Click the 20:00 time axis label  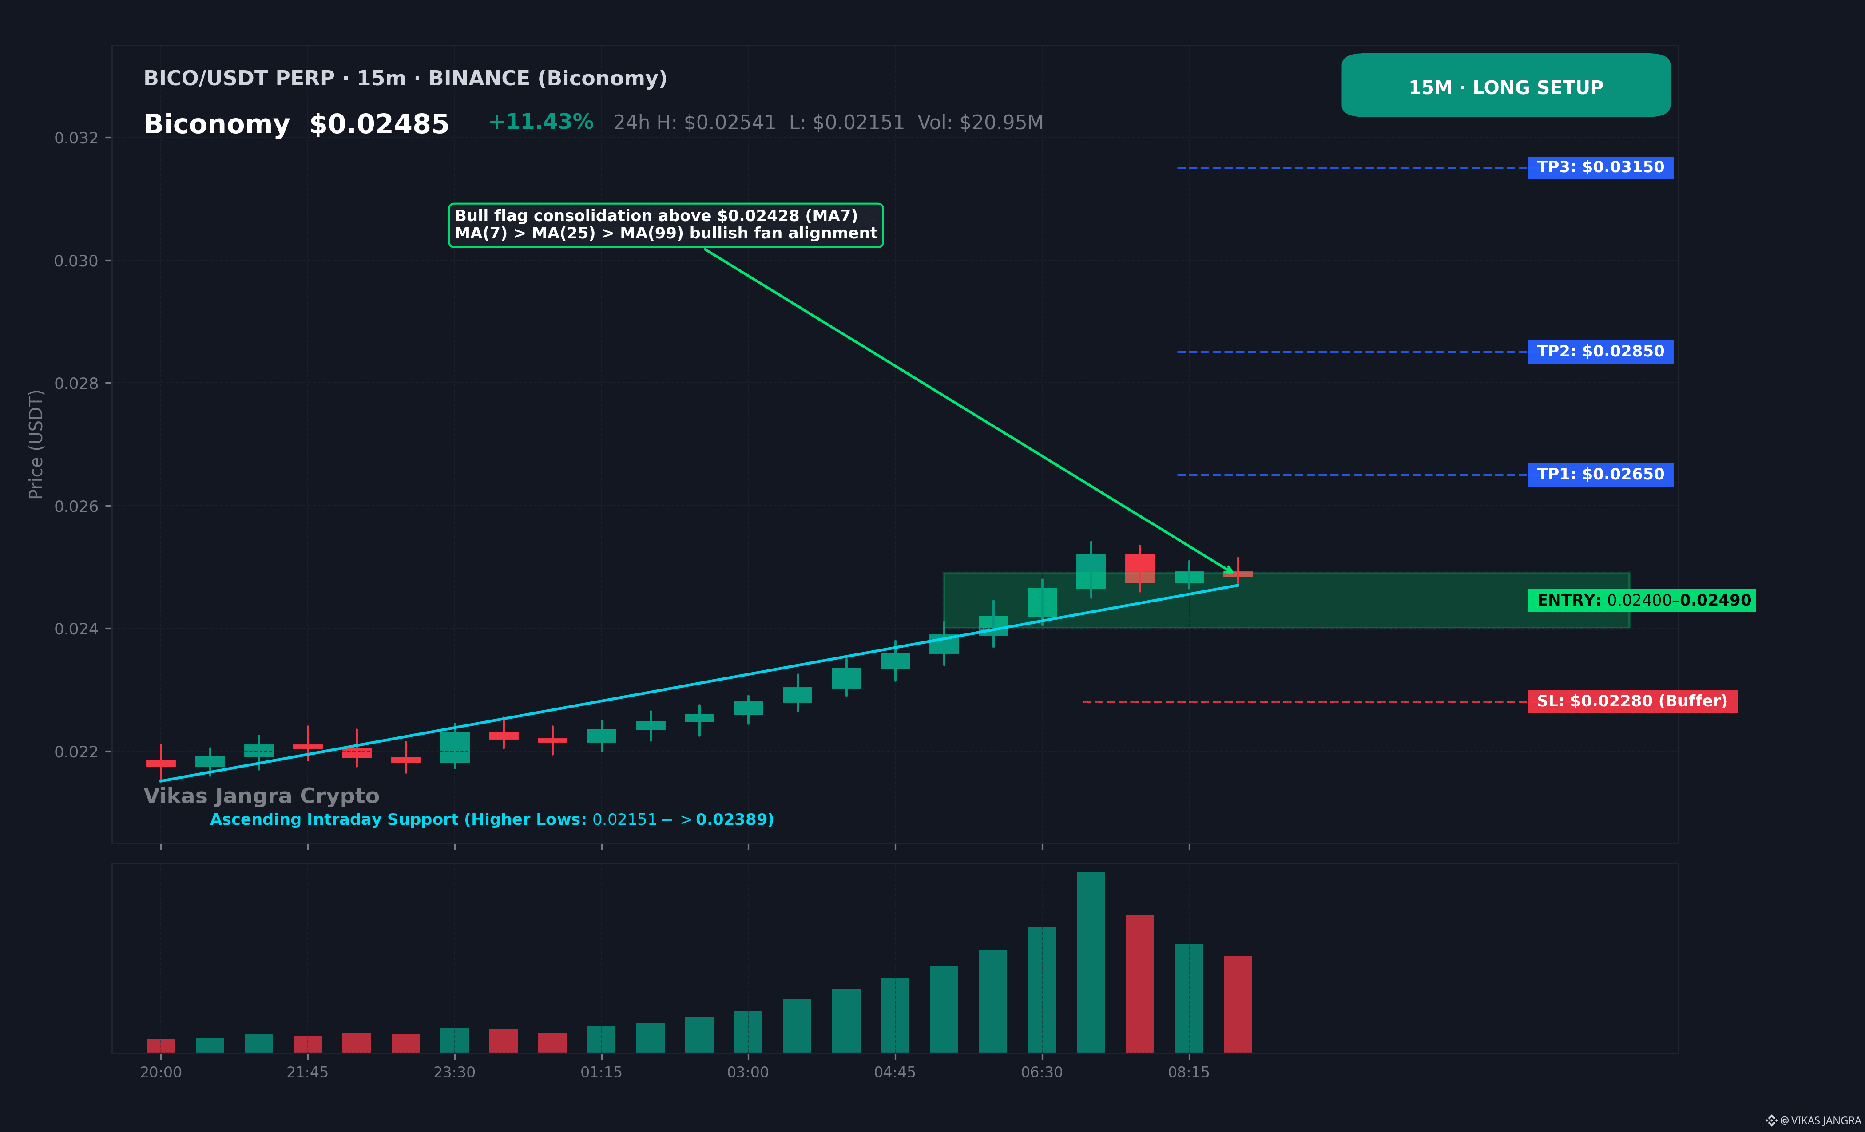tap(160, 1072)
